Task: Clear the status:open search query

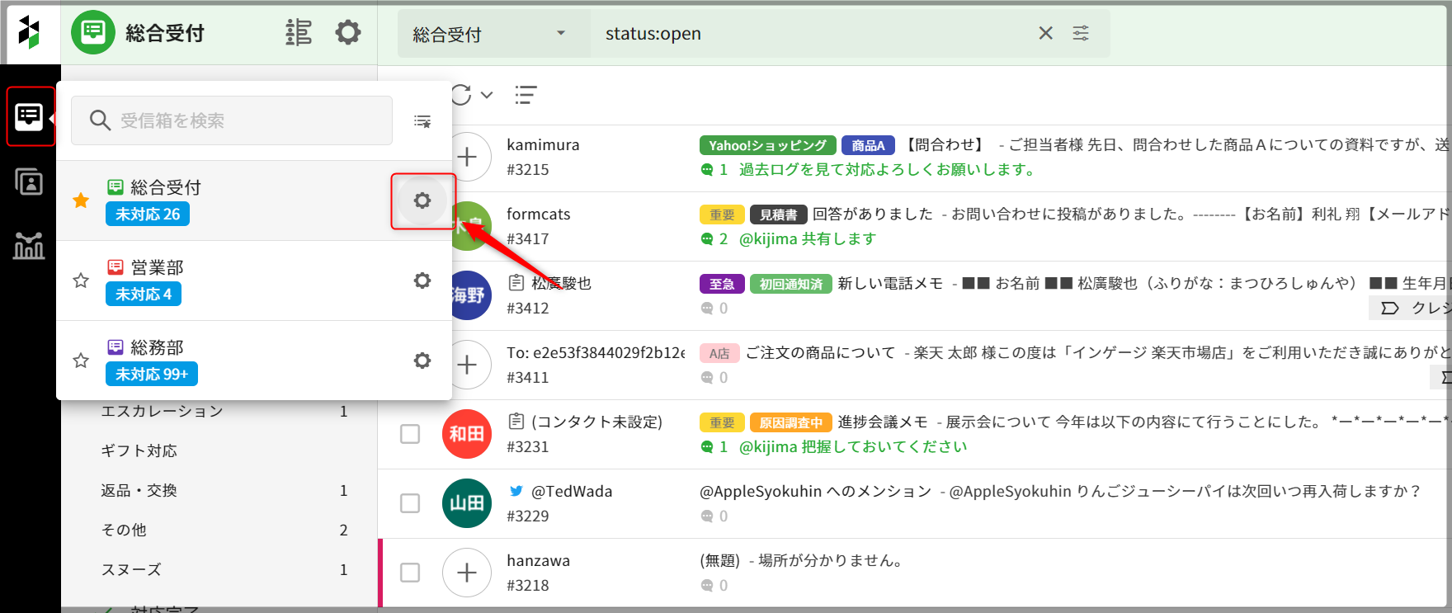Action: pos(1045,33)
